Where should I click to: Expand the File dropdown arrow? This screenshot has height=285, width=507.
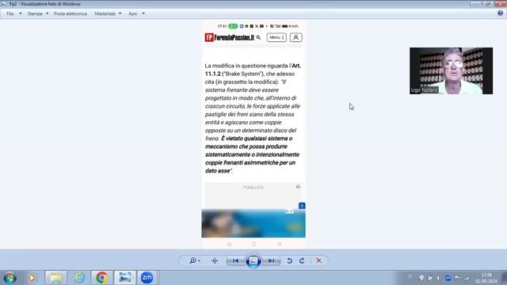[x=21, y=13]
